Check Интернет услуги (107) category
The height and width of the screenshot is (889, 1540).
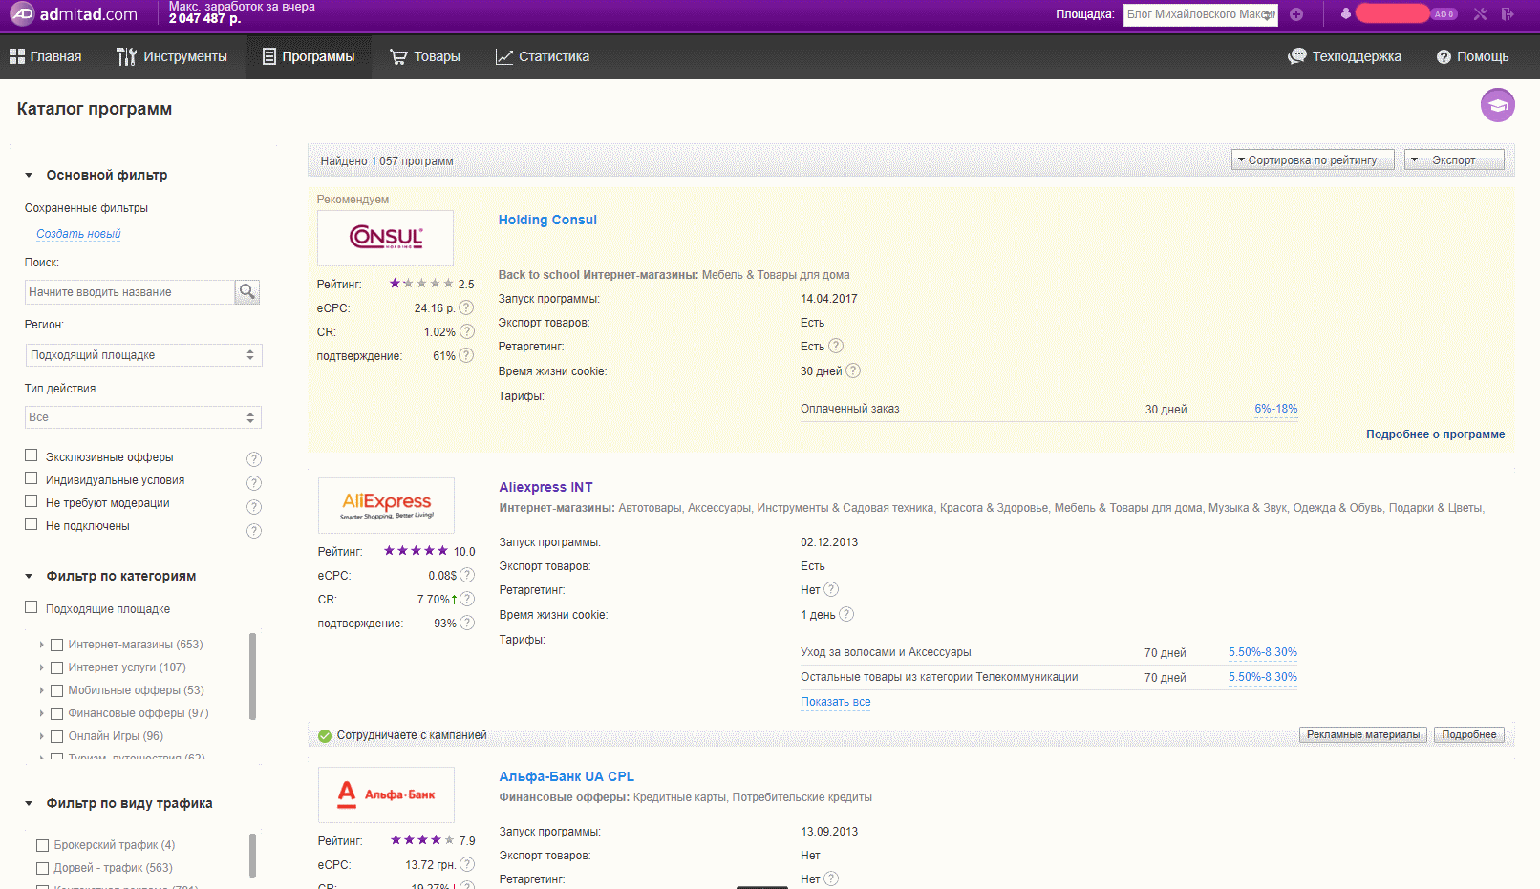coord(56,667)
